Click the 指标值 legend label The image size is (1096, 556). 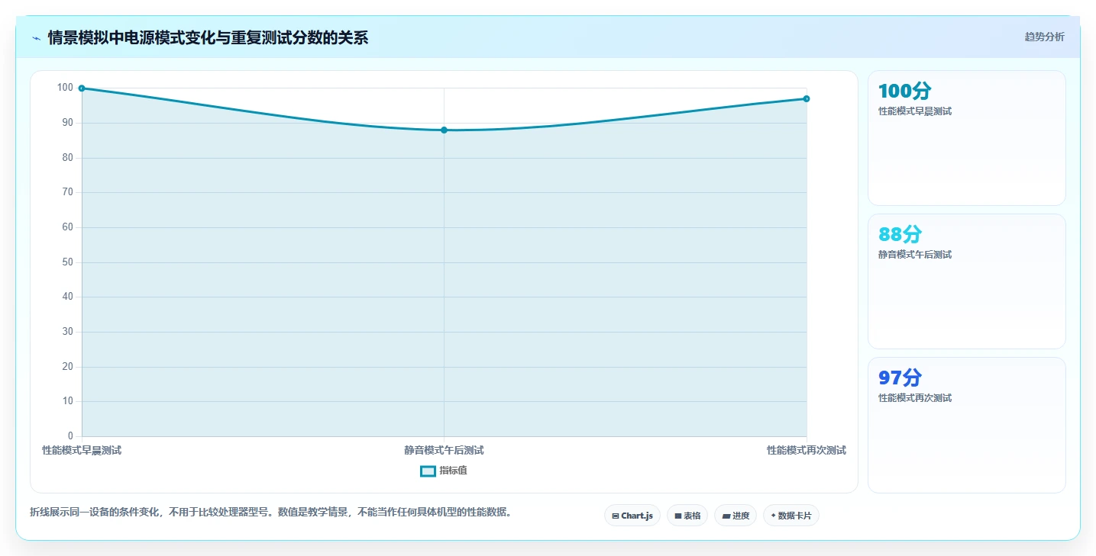[453, 471]
